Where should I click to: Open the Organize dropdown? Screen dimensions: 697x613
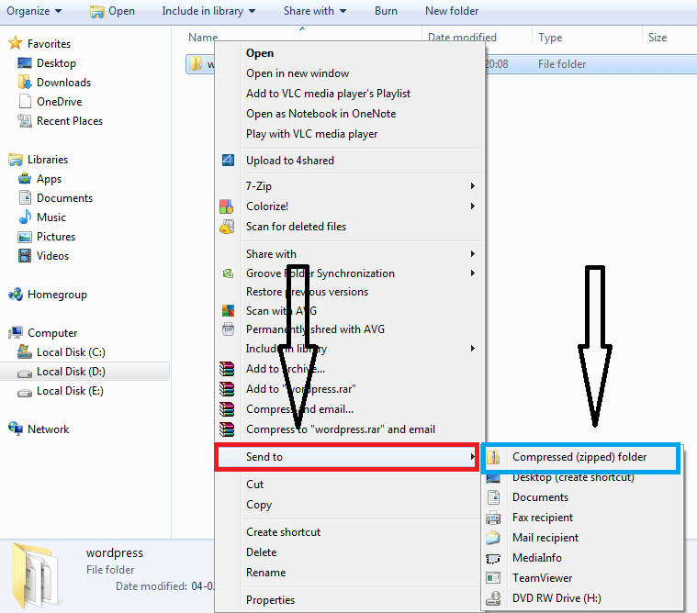point(34,11)
